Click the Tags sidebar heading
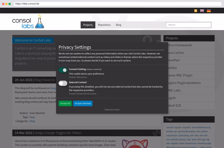The width and height of the screenshot is (224, 148). [x=189, y=119]
